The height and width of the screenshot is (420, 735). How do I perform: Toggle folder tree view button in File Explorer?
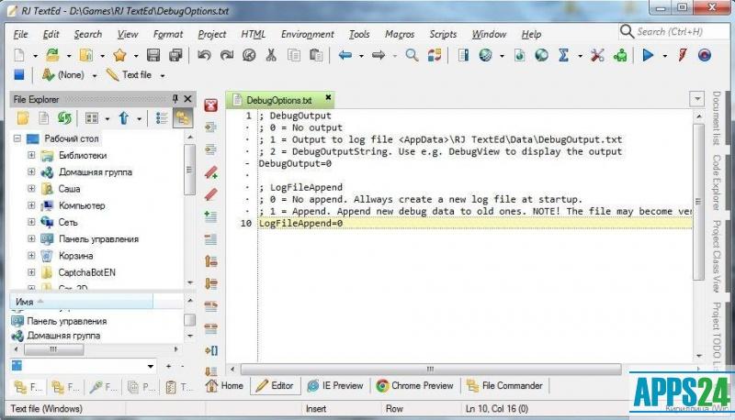(182, 117)
